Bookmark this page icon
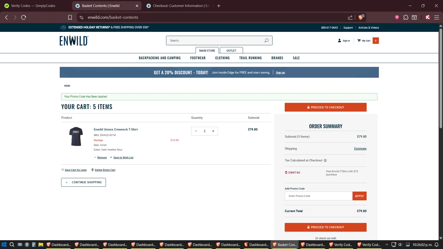The height and width of the screenshot is (249, 443). point(70,17)
